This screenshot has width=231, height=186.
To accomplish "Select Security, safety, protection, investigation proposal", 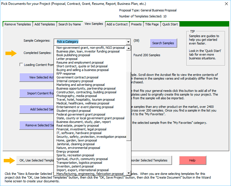I will [90, 137].
